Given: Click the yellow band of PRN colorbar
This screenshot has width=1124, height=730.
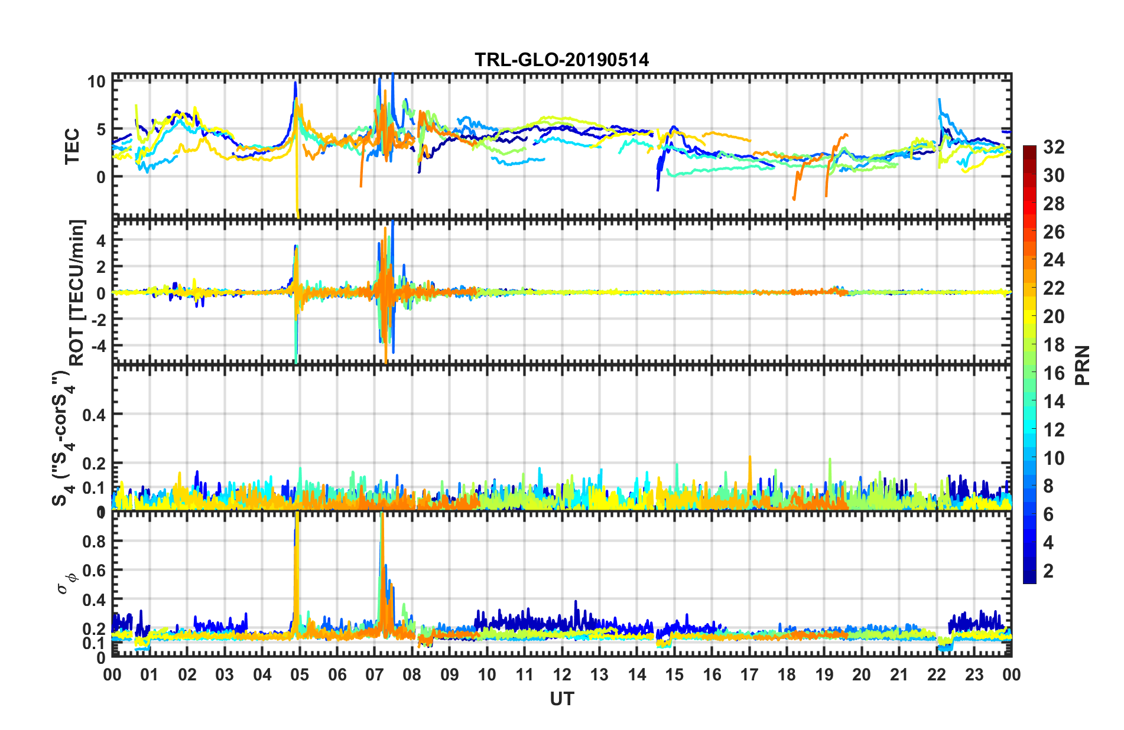Looking at the screenshot, I should point(1029,309).
